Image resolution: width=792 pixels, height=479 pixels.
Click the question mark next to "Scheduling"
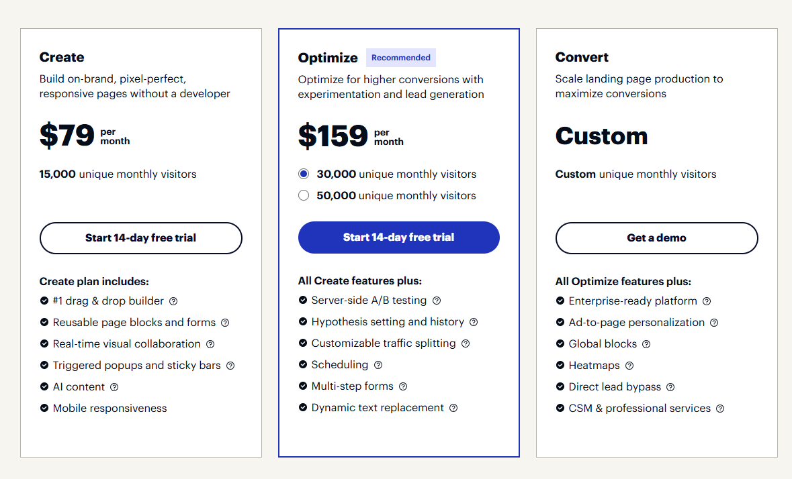coord(378,365)
